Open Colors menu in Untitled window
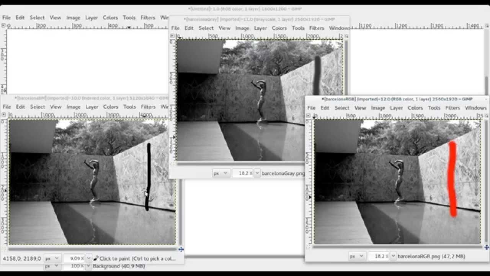490x276 pixels. (x=110, y=18)
